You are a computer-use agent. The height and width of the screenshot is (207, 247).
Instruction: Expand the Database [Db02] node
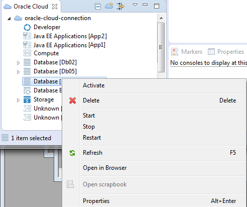pyautogui.click(x=18, y=63)
